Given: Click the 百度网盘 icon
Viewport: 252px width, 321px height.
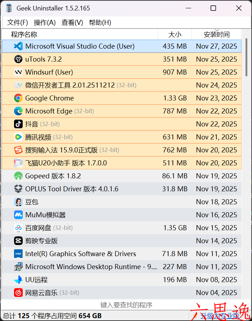Looking at the screenshot, I should tap(18, 228).
